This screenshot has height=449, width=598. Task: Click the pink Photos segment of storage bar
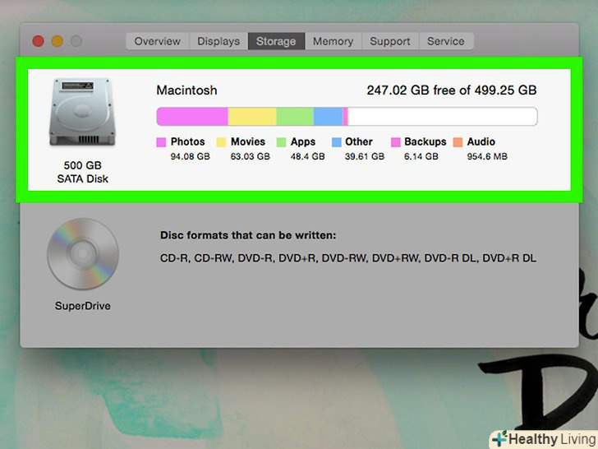click(x=192, y=117)
